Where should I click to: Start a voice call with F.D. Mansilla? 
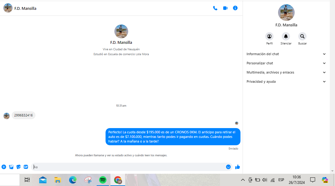pyautogui.click(x=215, y=8)
